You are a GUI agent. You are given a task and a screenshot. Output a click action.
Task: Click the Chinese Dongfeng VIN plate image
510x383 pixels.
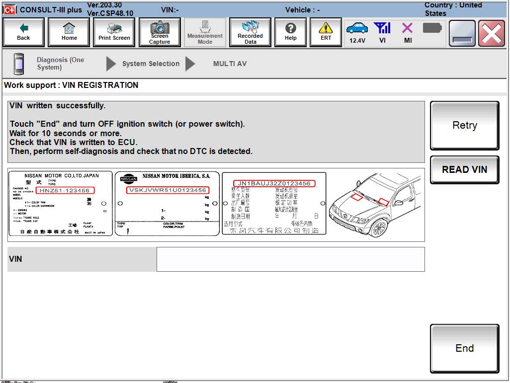(x=274, y=204)
